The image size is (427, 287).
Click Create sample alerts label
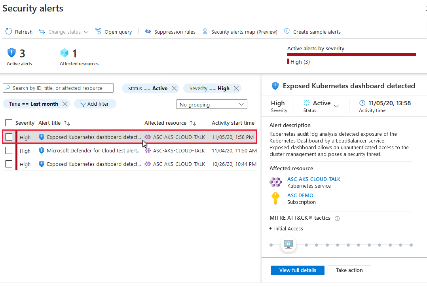tap(317, 32)
